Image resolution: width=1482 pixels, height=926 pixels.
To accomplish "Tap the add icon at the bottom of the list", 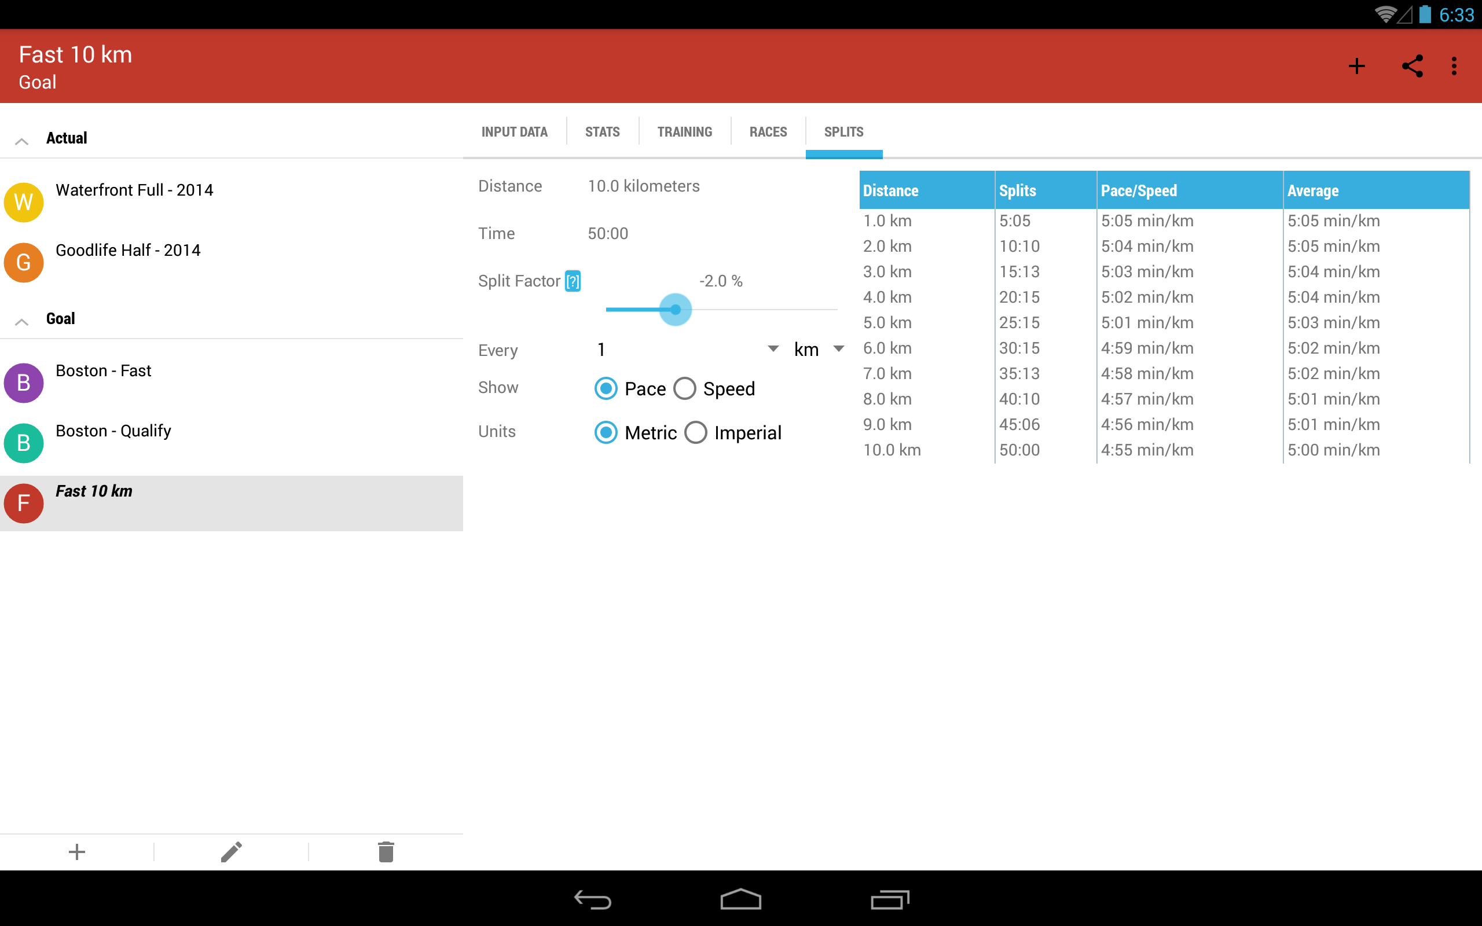I will tap(77, 852).
